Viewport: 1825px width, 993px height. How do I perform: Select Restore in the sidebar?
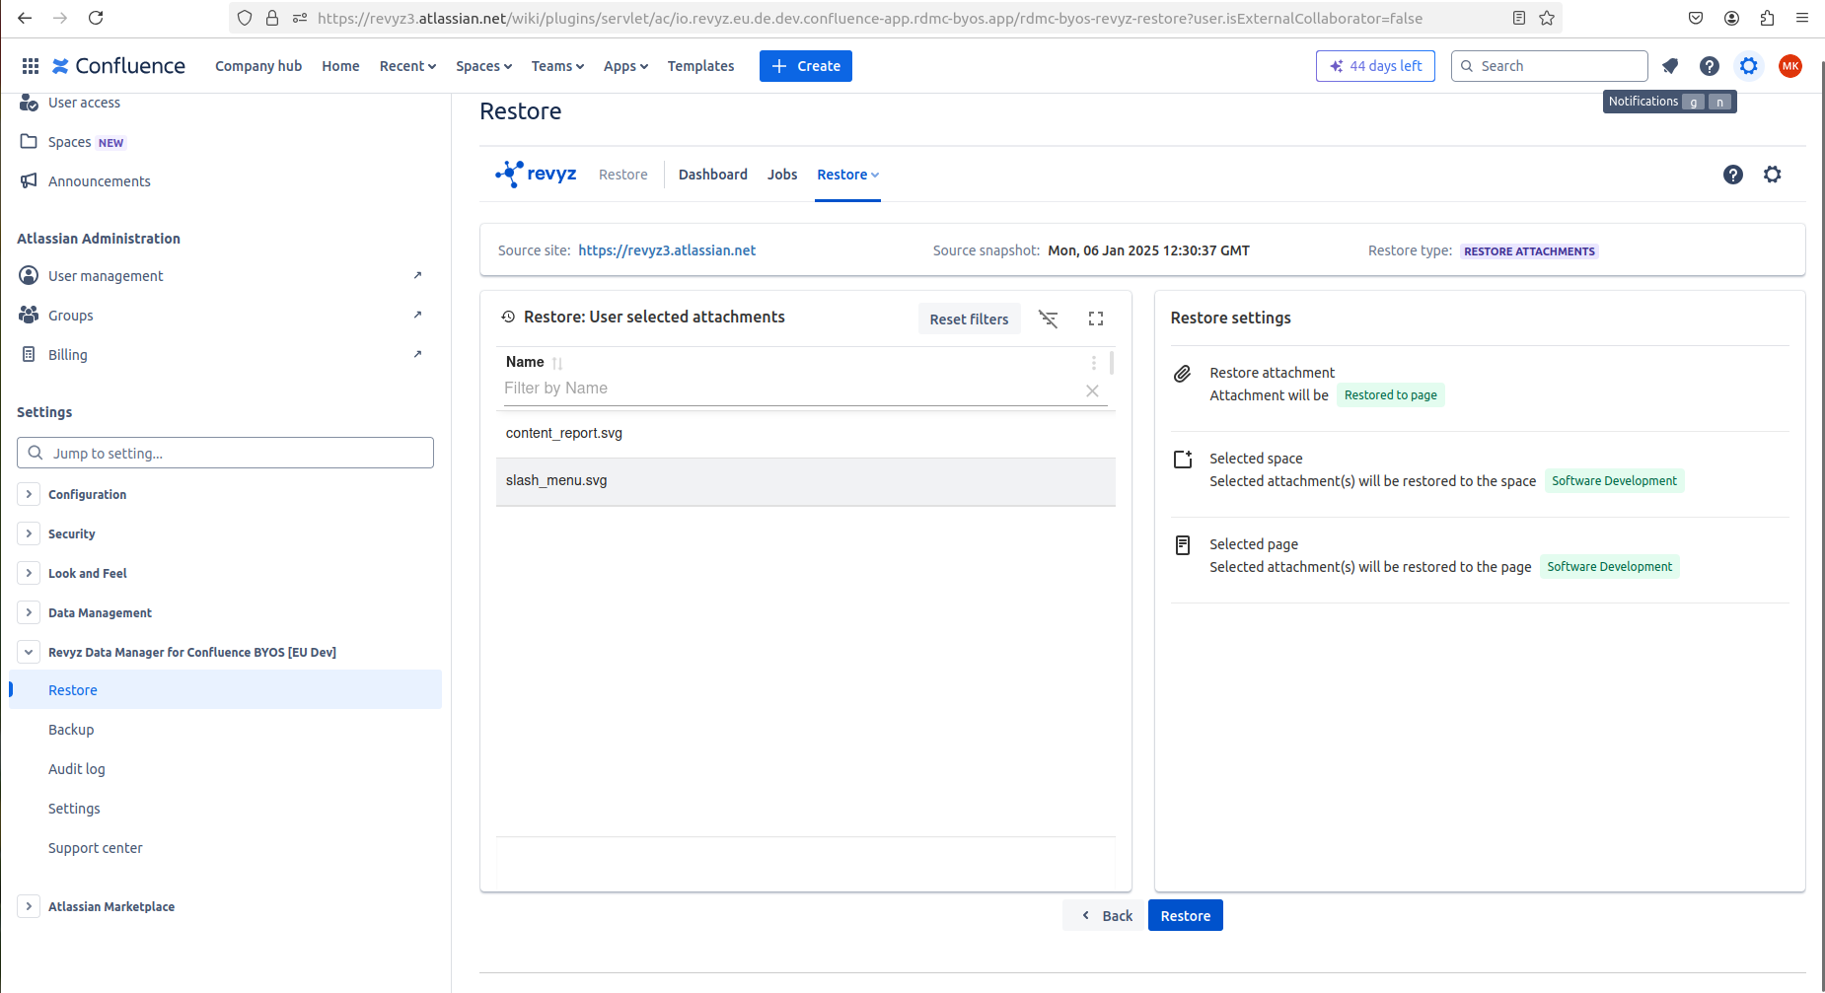225,689
